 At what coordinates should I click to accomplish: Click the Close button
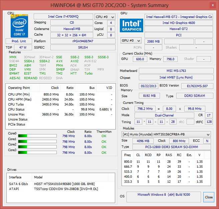(209, 197)
